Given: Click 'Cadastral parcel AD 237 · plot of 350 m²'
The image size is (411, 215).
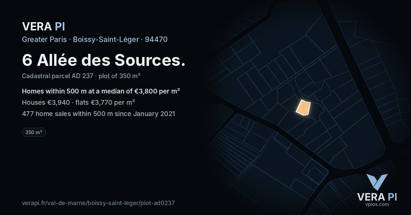Looking at the screenshot, I should pos(81,76).
